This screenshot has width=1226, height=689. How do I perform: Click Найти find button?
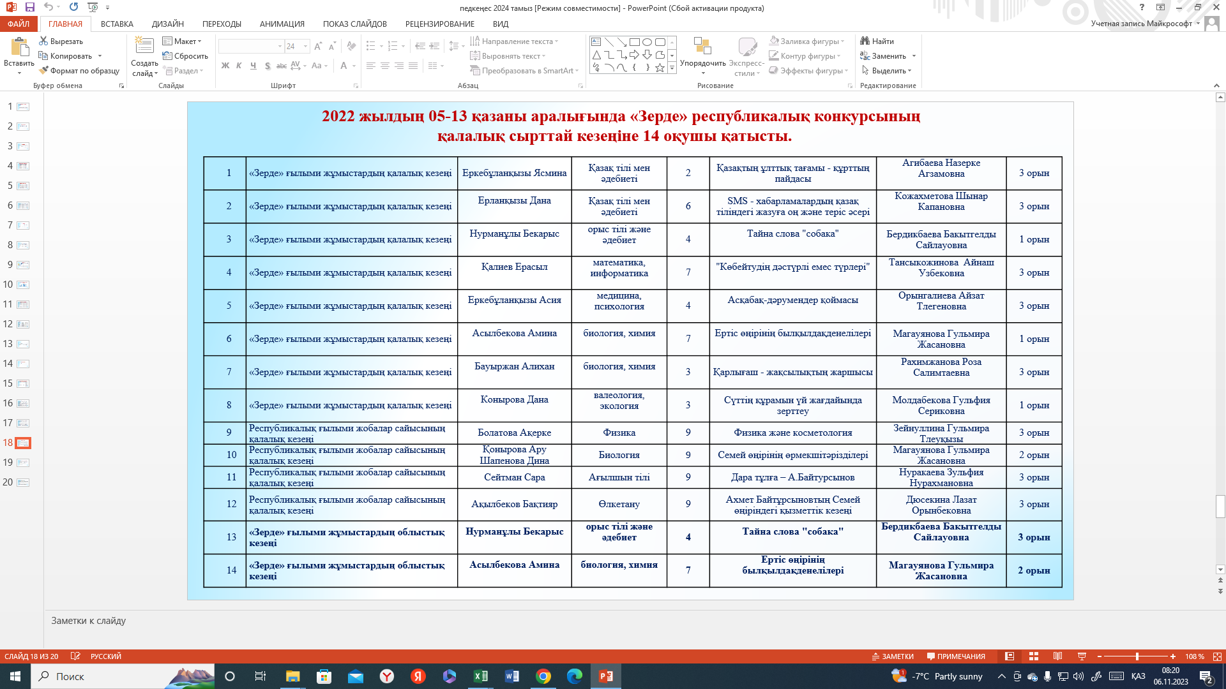tap(877, 41)
